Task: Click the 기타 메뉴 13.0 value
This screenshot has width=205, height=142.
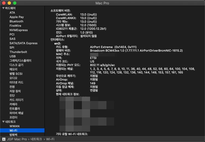Action: click(x=88, y=22)
